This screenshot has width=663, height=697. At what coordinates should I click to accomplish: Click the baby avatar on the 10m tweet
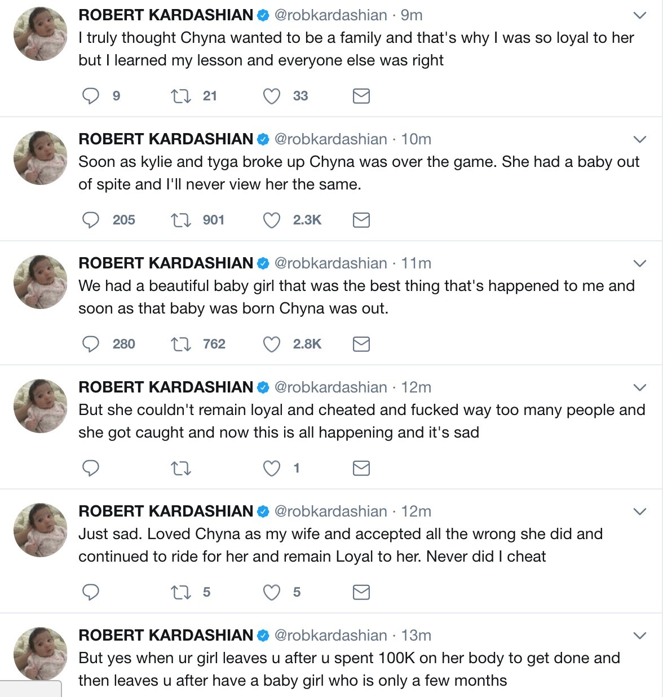point(41,158)
